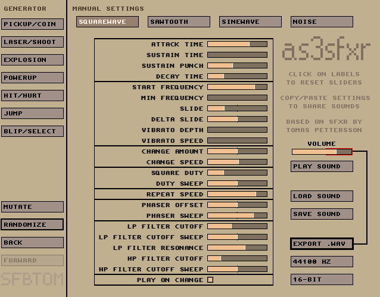Select the Squarewave wave type

pyautogui.click(x=107, y=22)
